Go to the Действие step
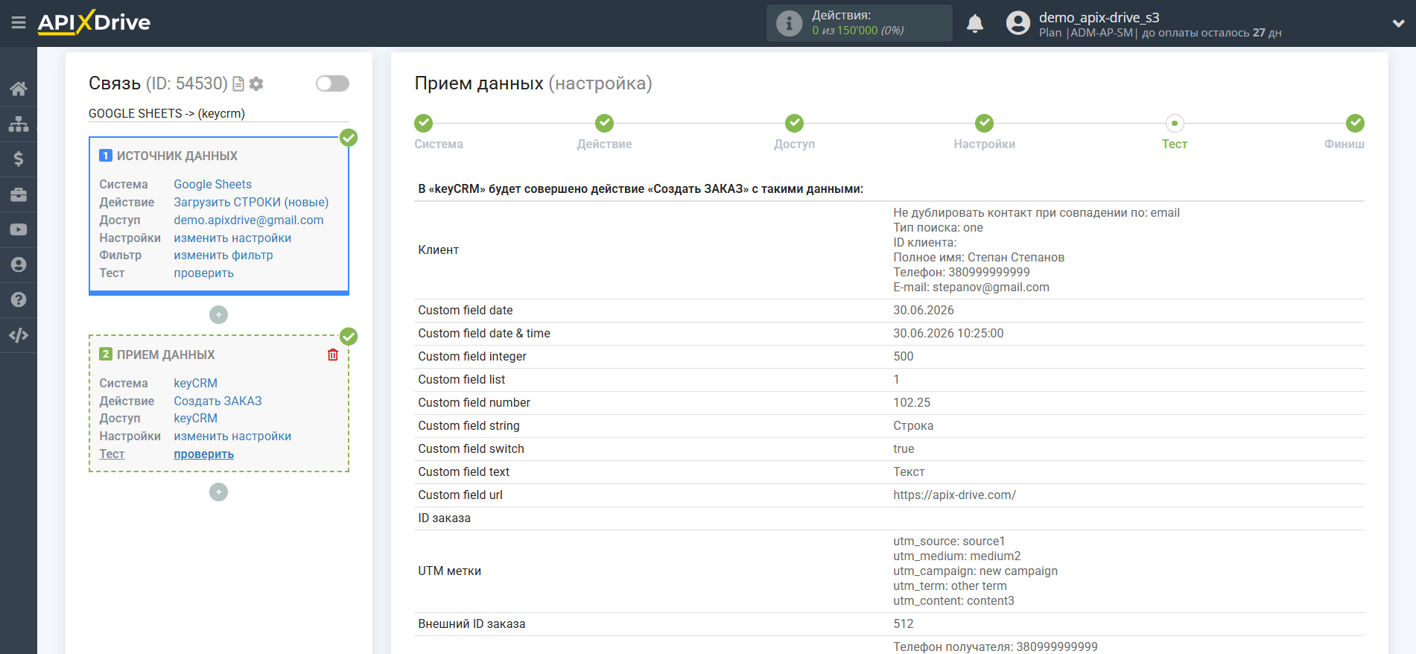This screenshot has height=654, width=1416. point(604,133)
